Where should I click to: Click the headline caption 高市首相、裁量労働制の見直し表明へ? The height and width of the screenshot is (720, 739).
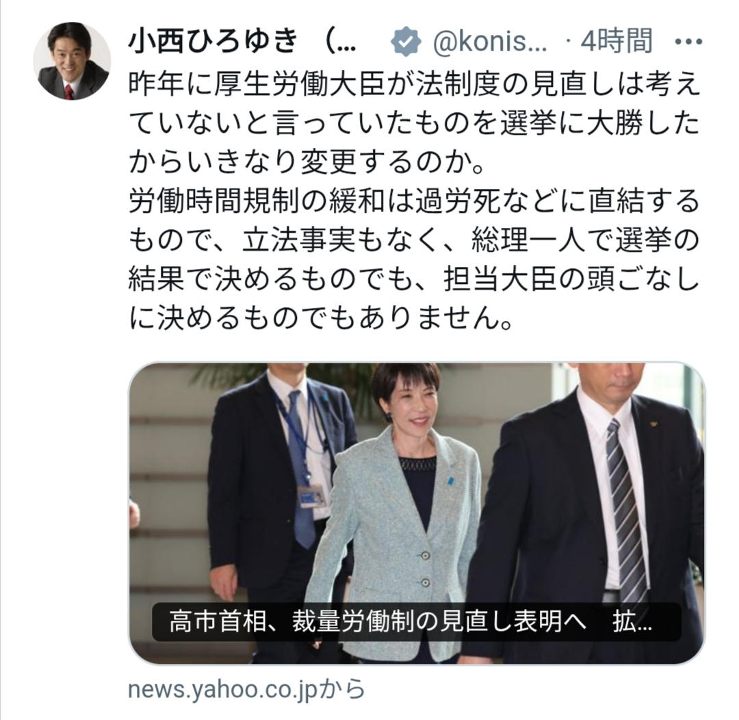377,622
